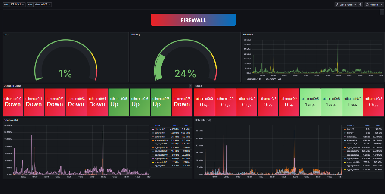Click the three-dot menu icon beside the FIREWALL banner row

[x=382, y=13]
